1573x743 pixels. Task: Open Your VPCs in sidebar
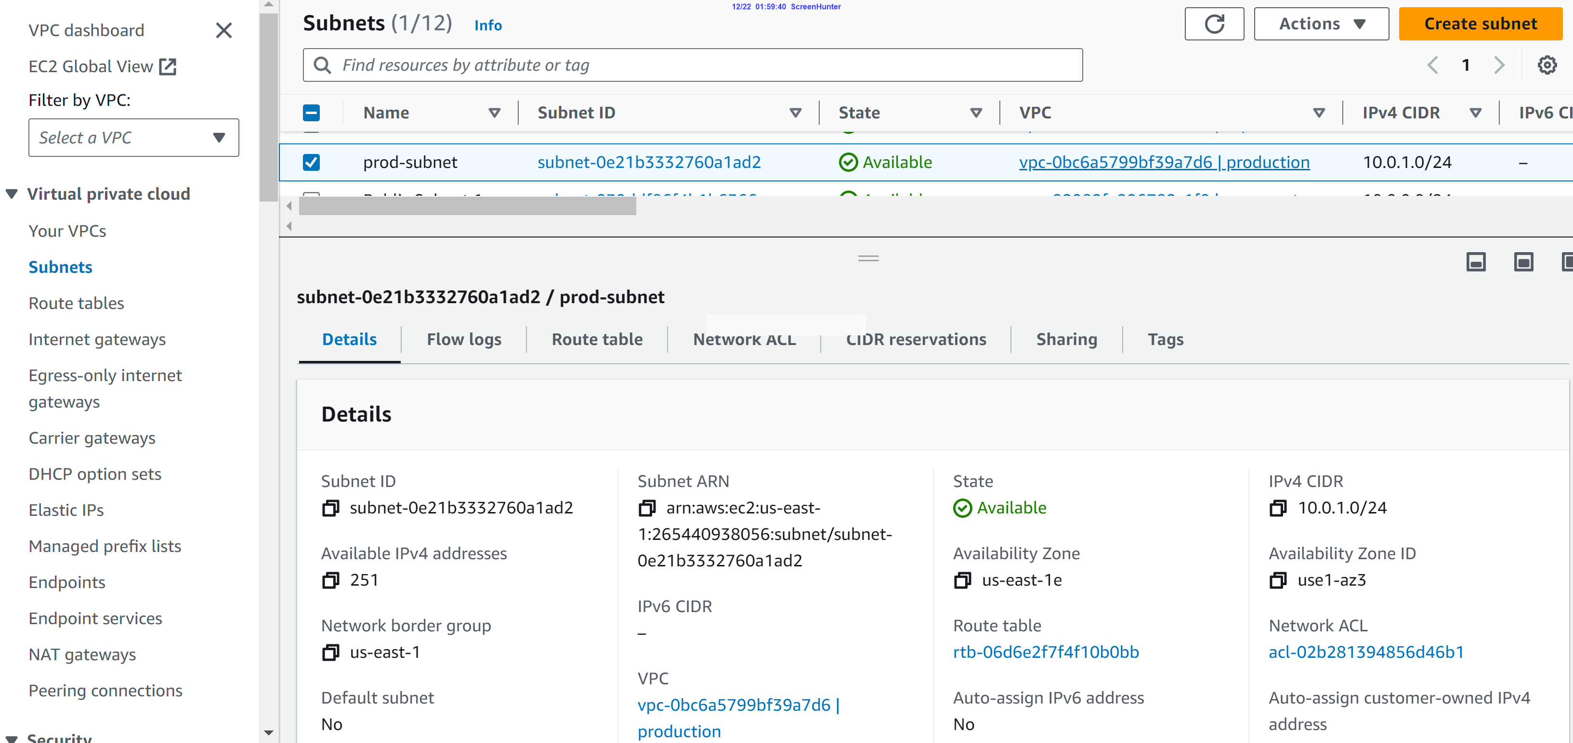click(67, 231)
